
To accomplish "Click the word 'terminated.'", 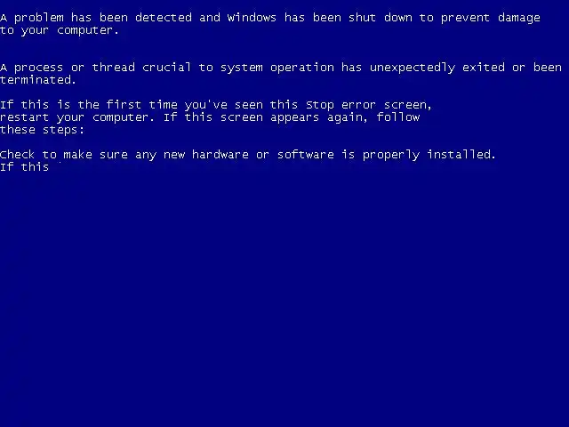I will coord(37,79).
